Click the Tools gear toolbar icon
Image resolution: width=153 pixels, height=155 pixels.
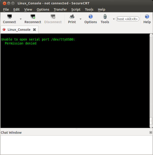pos(105,17)
